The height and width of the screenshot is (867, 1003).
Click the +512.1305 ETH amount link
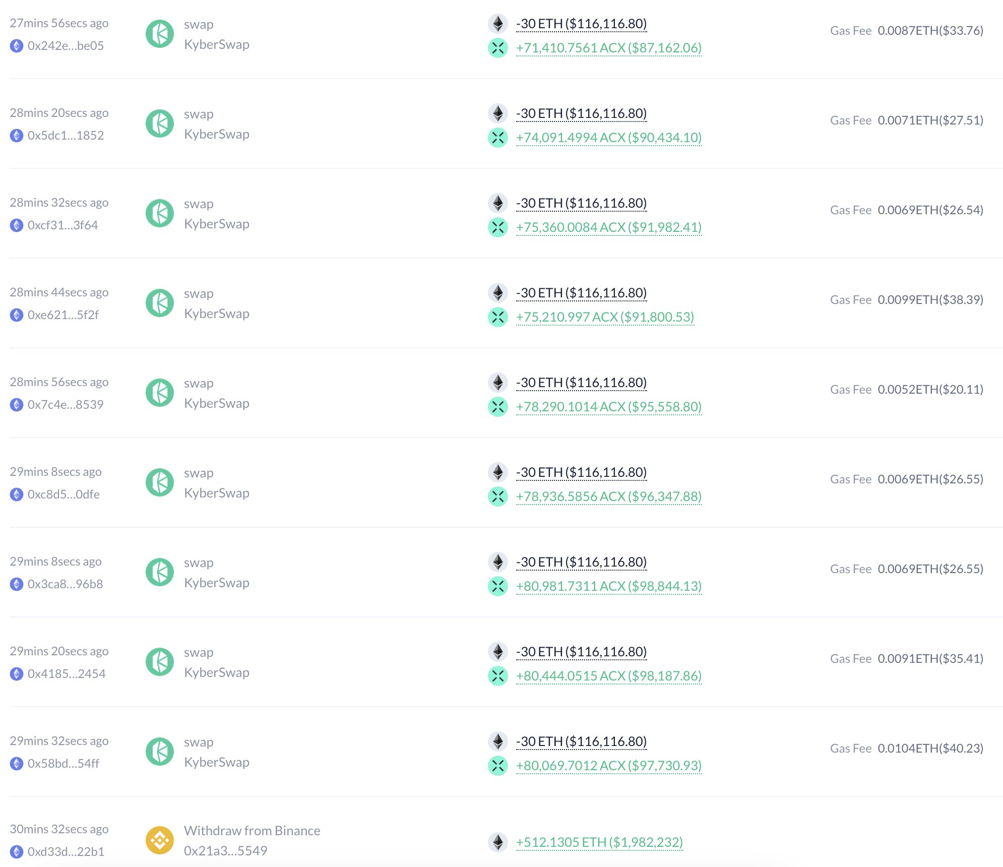tap(599, 842)
